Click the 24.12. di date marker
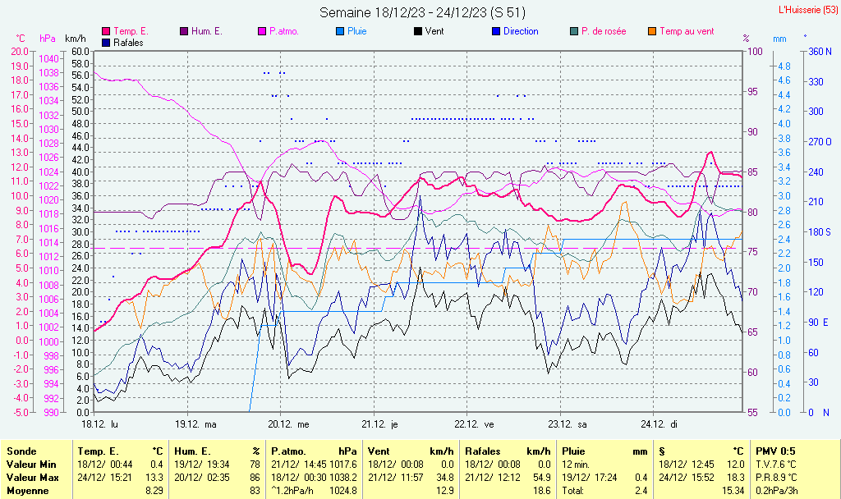Viewport: 841px width, 499px height. pos(659,424)
